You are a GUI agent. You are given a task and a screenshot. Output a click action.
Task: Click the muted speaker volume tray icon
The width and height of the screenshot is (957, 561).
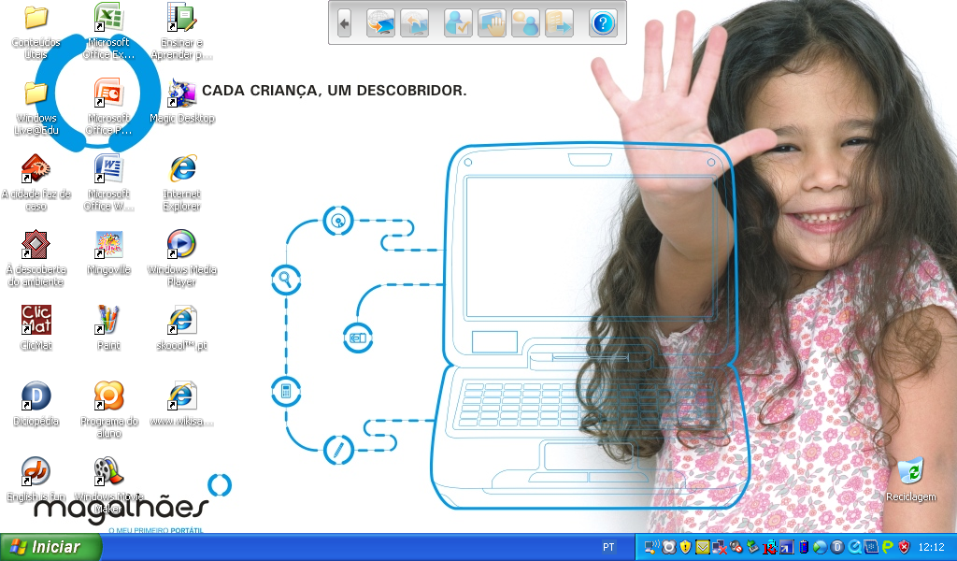pos(736,547)
